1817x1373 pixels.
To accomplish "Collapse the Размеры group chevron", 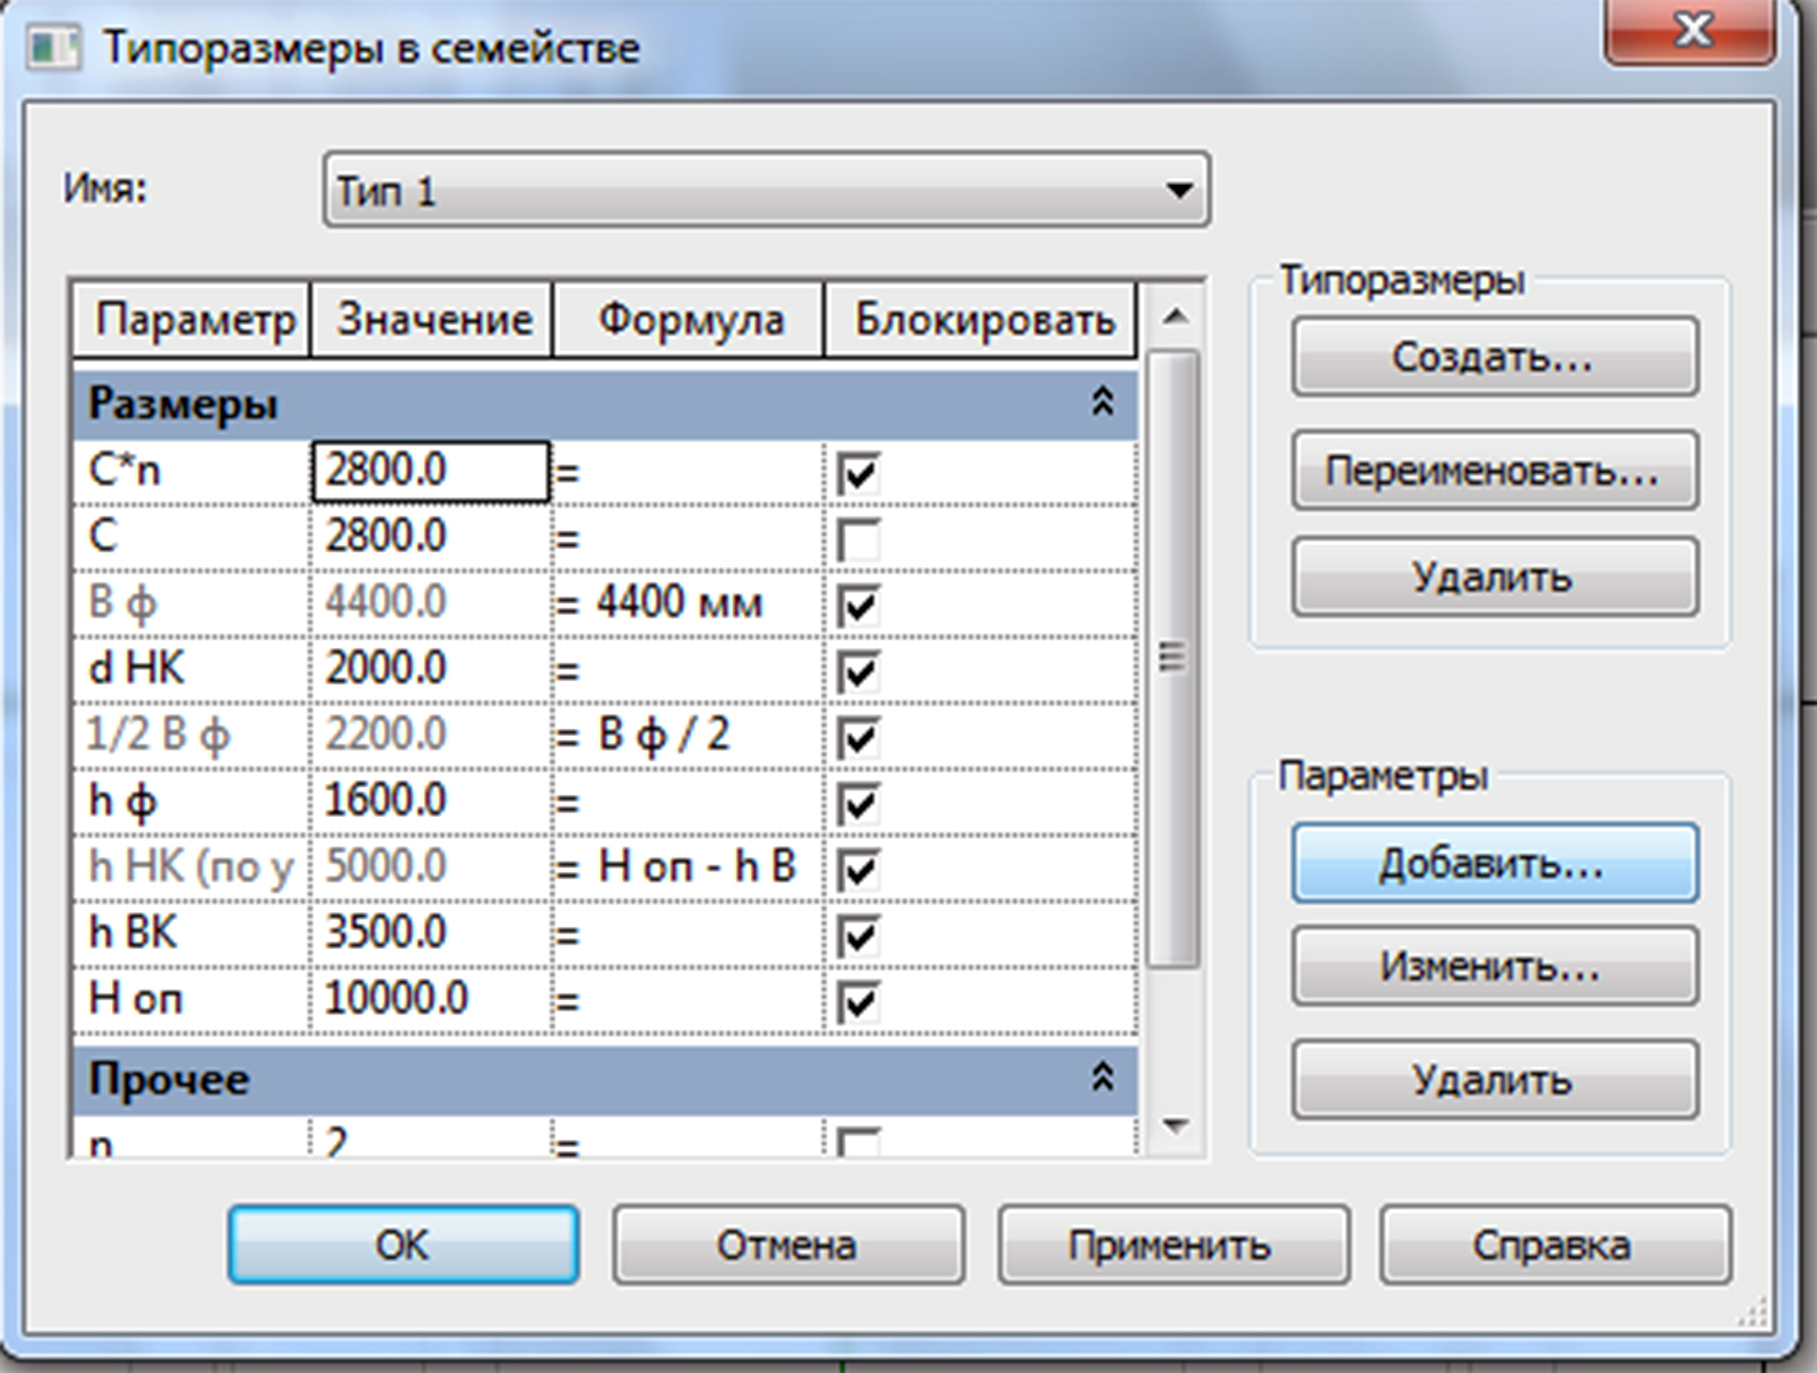I will click(1102, 403).
